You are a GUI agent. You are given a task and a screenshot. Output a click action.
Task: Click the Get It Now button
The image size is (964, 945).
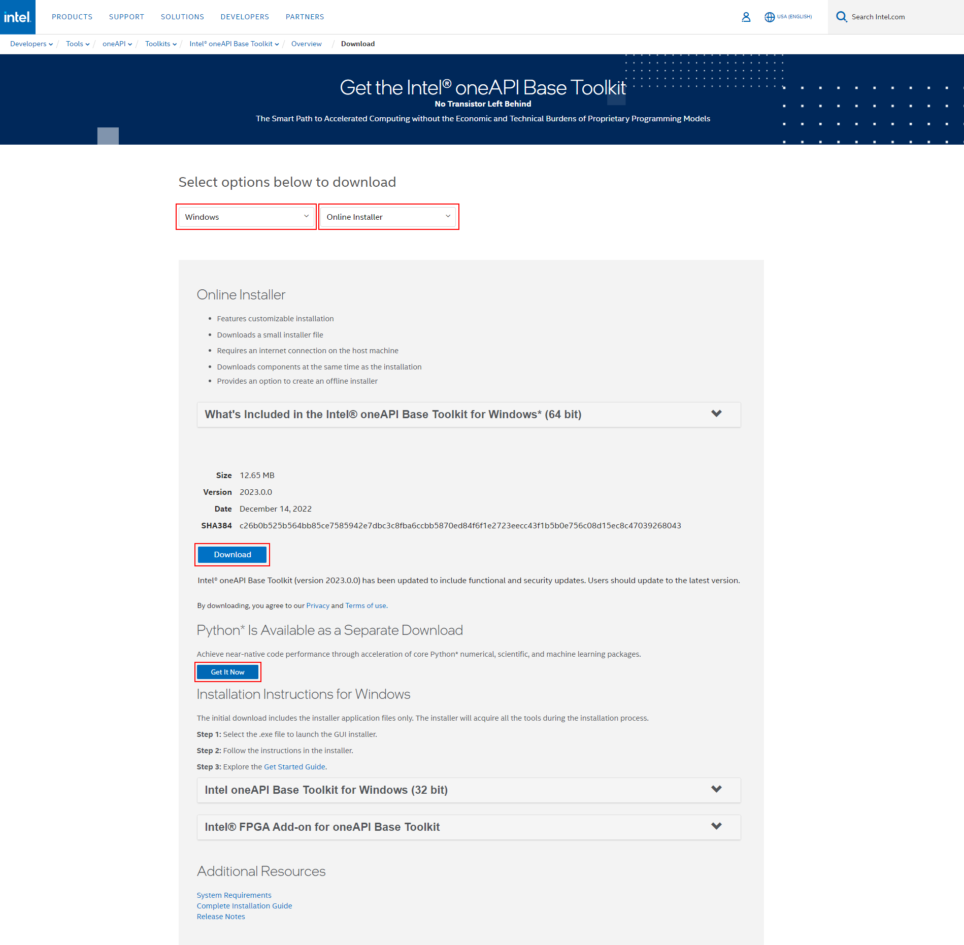click(227, 672)
